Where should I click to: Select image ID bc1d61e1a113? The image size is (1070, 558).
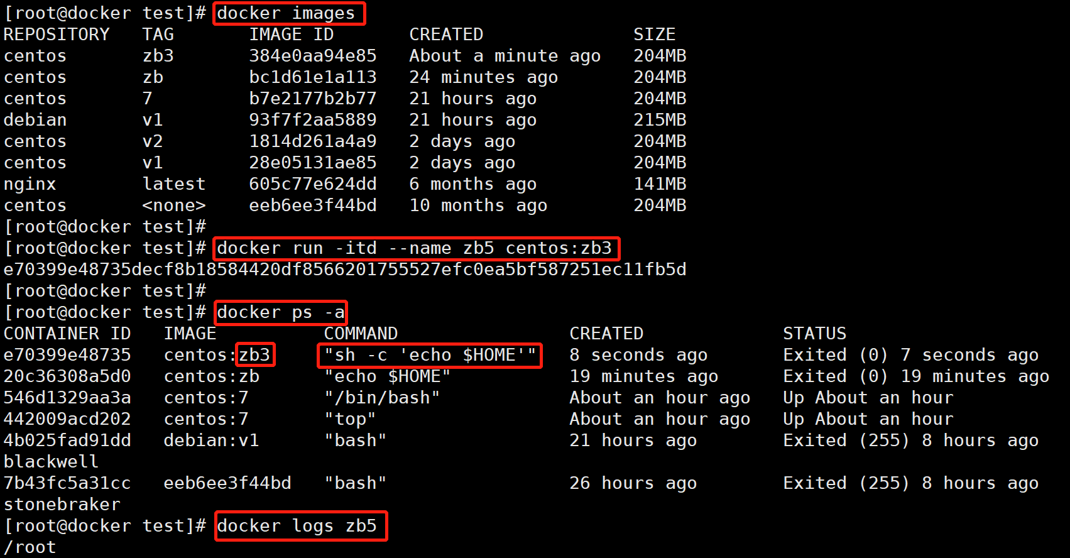tap(313, 77)
